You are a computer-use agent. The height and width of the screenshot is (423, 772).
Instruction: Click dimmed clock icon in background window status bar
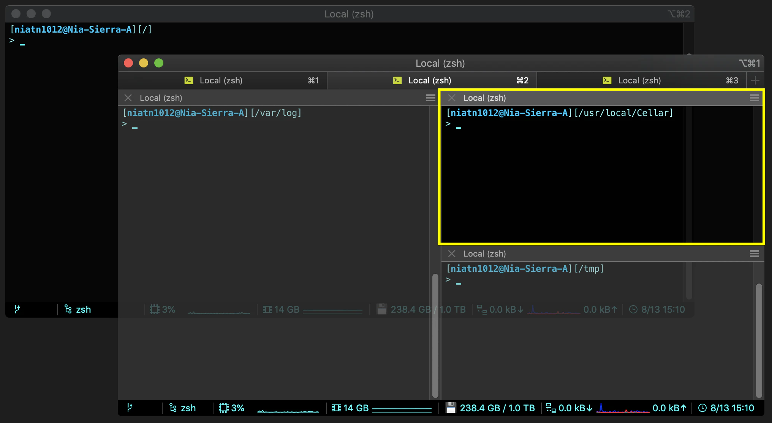pyautogui.click(x=633, y=309)
